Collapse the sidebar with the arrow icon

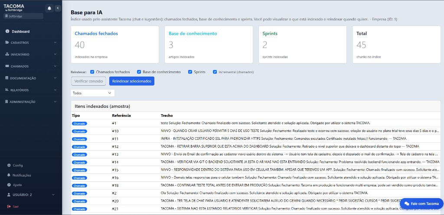[x=58, y=8]
